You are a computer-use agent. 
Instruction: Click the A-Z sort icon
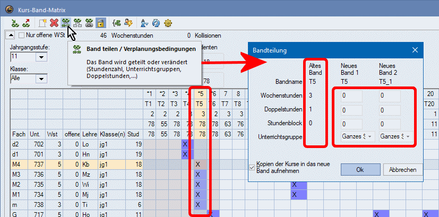144,23
